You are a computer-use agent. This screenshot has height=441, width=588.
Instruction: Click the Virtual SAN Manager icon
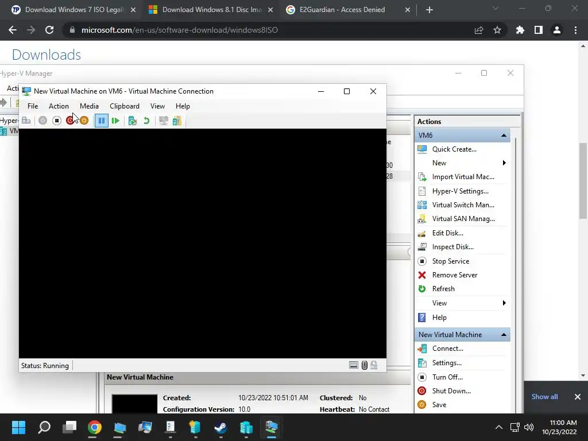point(422,219)
